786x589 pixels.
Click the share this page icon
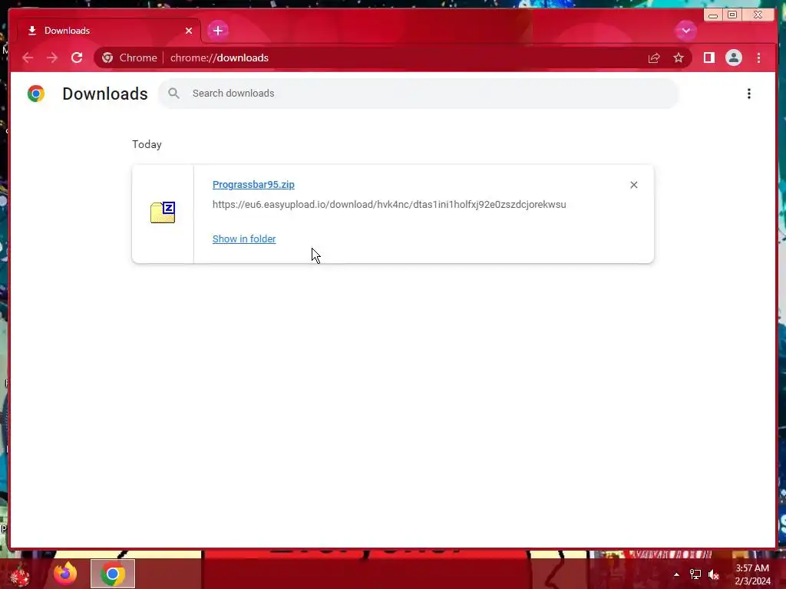[x=654, y=58]
